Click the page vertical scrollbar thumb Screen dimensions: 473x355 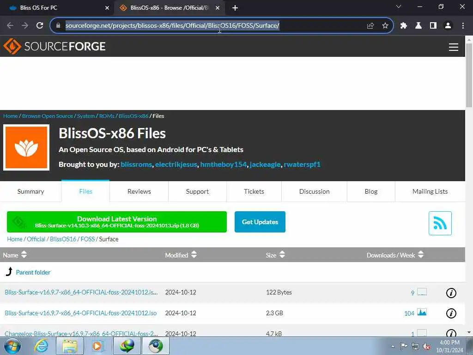(469, 75)
